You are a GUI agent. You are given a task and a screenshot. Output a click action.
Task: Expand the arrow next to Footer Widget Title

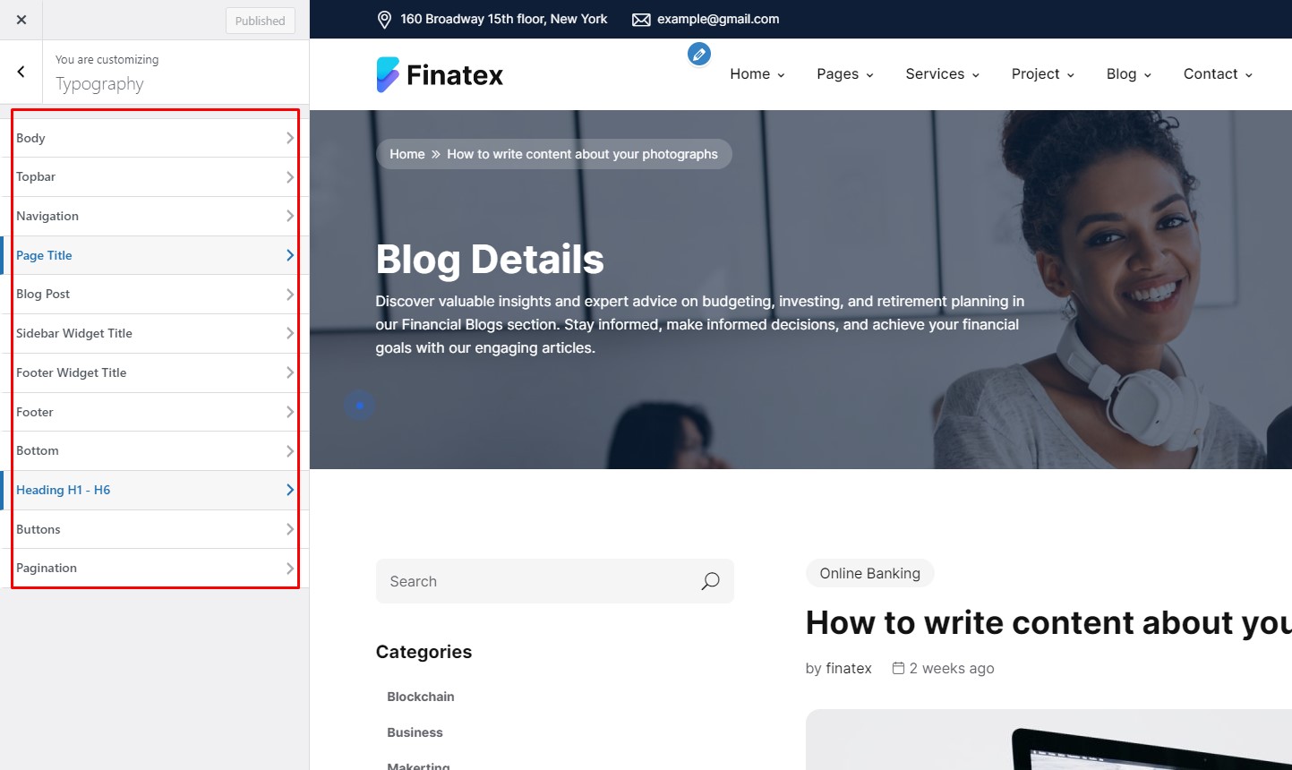click(290, 372)
